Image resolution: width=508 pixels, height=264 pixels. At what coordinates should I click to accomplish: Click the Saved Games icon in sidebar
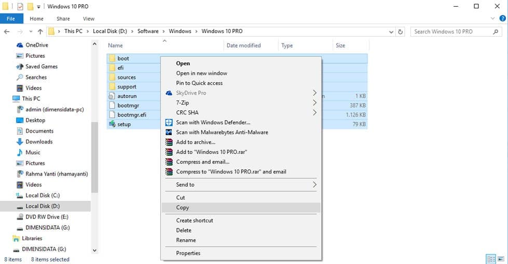(20, 67)
